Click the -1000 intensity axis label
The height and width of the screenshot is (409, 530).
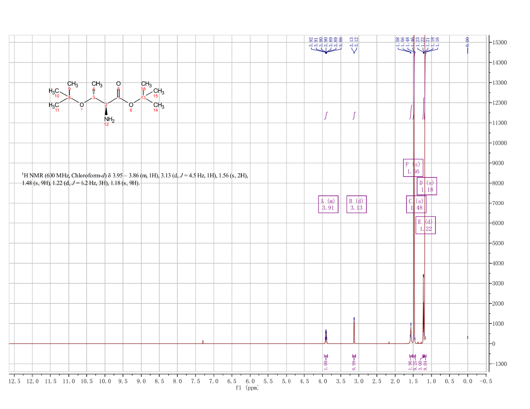point(499,364)
